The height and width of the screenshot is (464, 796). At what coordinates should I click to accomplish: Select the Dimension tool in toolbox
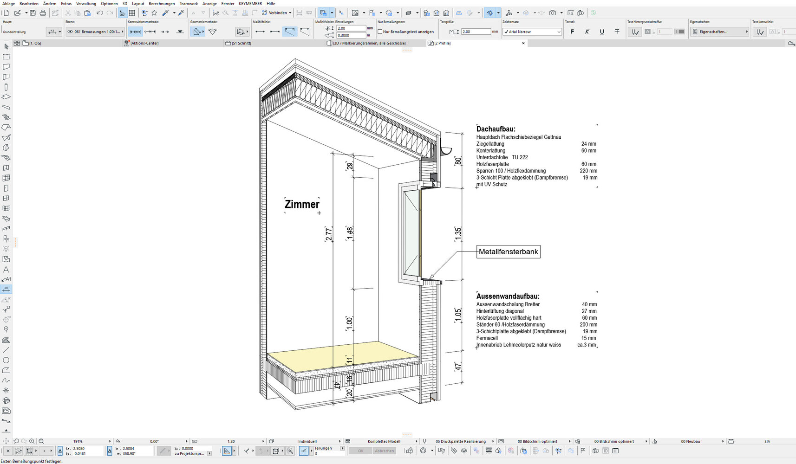pos(6,289)
